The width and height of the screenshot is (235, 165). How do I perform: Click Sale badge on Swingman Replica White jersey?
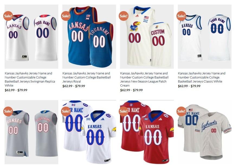(x=8, y=16)
